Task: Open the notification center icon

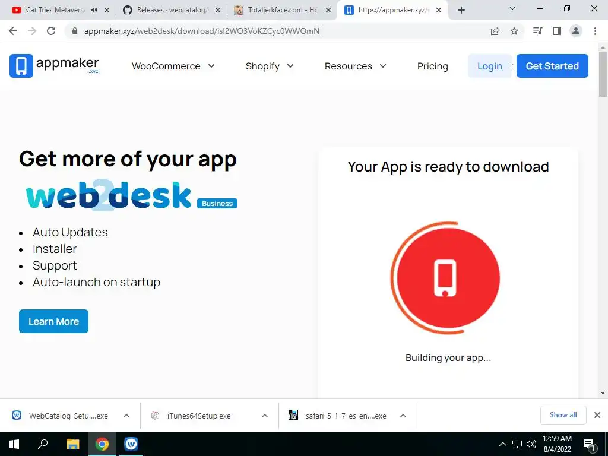Action: tap(589, 445)
